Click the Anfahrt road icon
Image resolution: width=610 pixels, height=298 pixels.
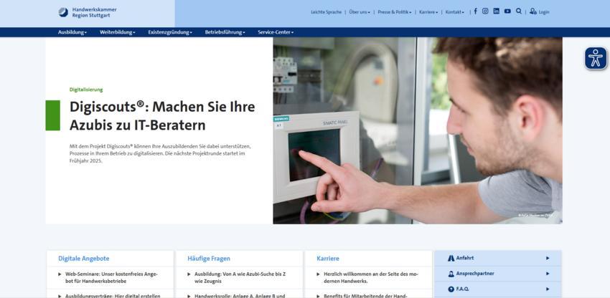tap(451, 258)
